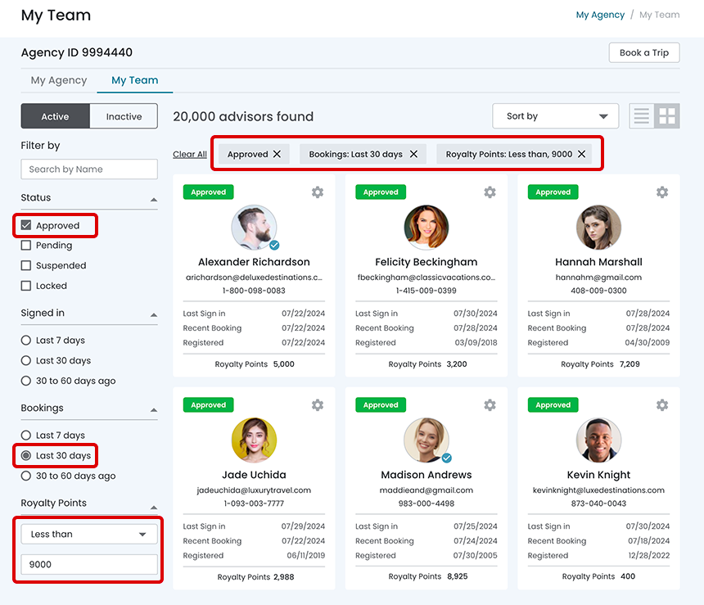Click the Search by Name field
The height and width of the screenshot is (605, 704).
pyautogui.click(x=88, y=169)
